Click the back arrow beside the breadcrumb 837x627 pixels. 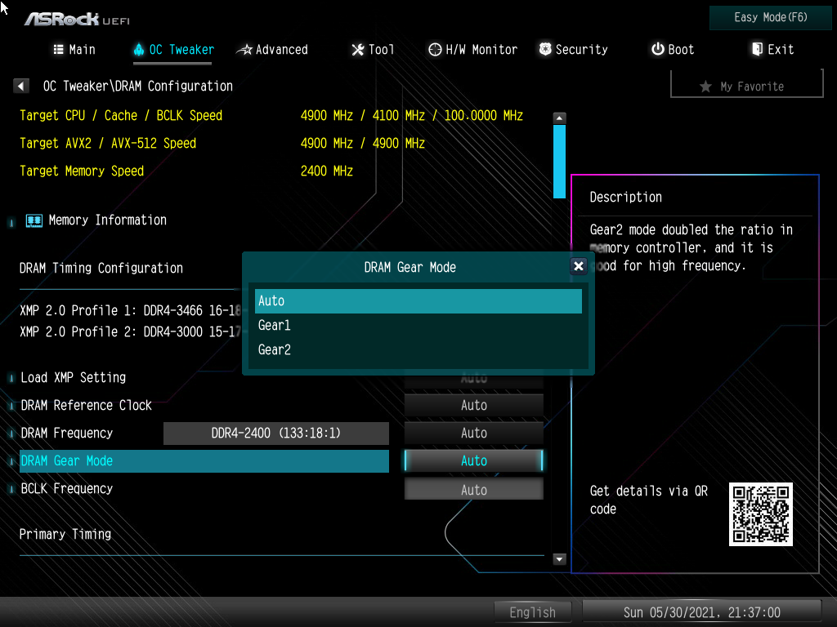22,87
